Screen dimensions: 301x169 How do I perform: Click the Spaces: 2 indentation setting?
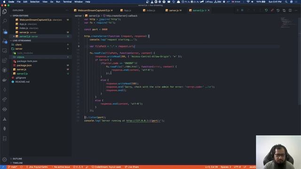226,167
